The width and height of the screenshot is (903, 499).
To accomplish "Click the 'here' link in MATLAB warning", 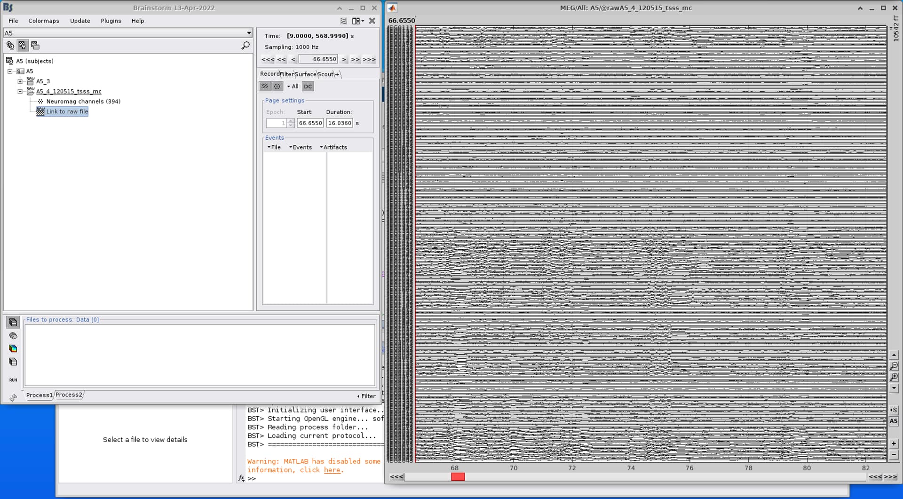I will pyautogui.click(x=332, y=470).
